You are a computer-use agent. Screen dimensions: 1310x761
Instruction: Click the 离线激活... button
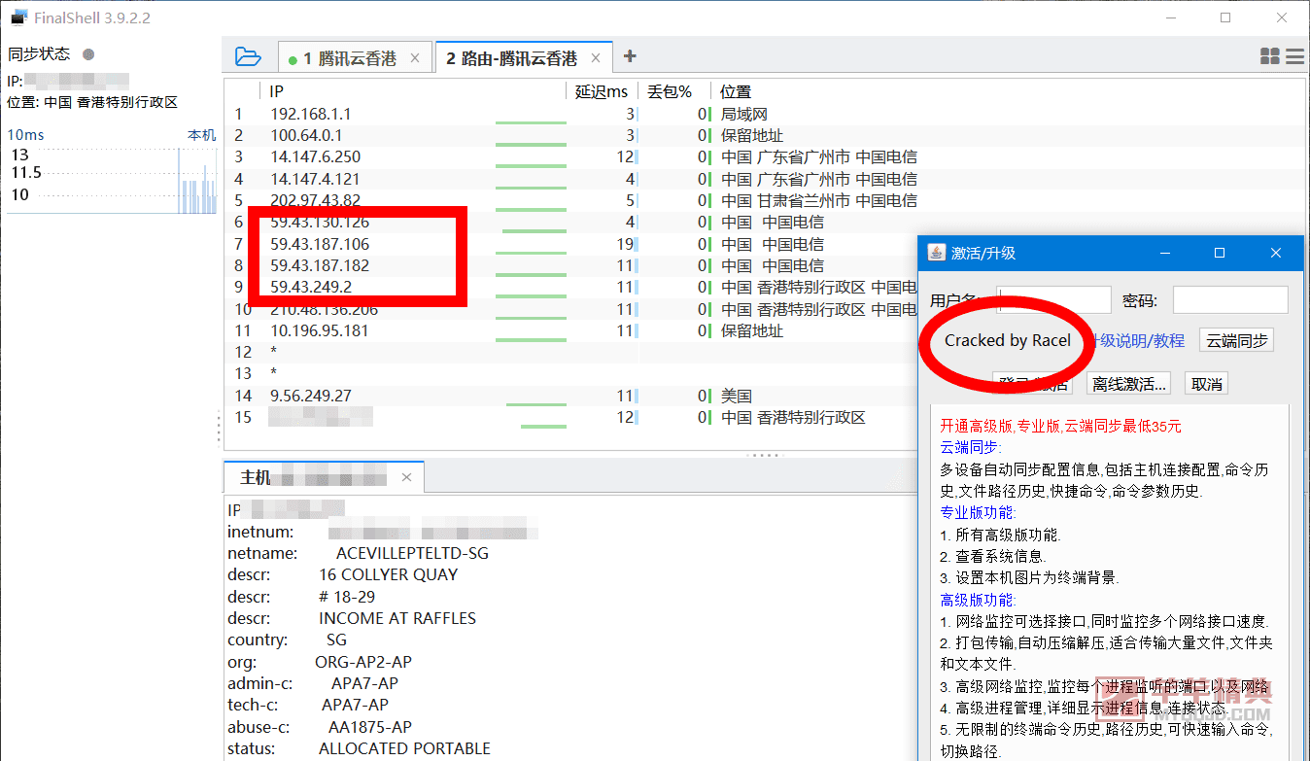click(x=1128, y=383)
